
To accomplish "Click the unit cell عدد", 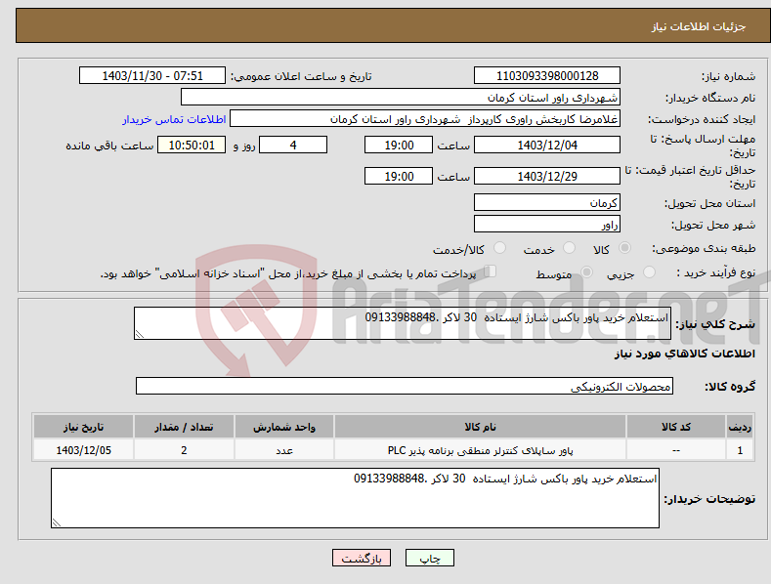I will click(284, 450).
